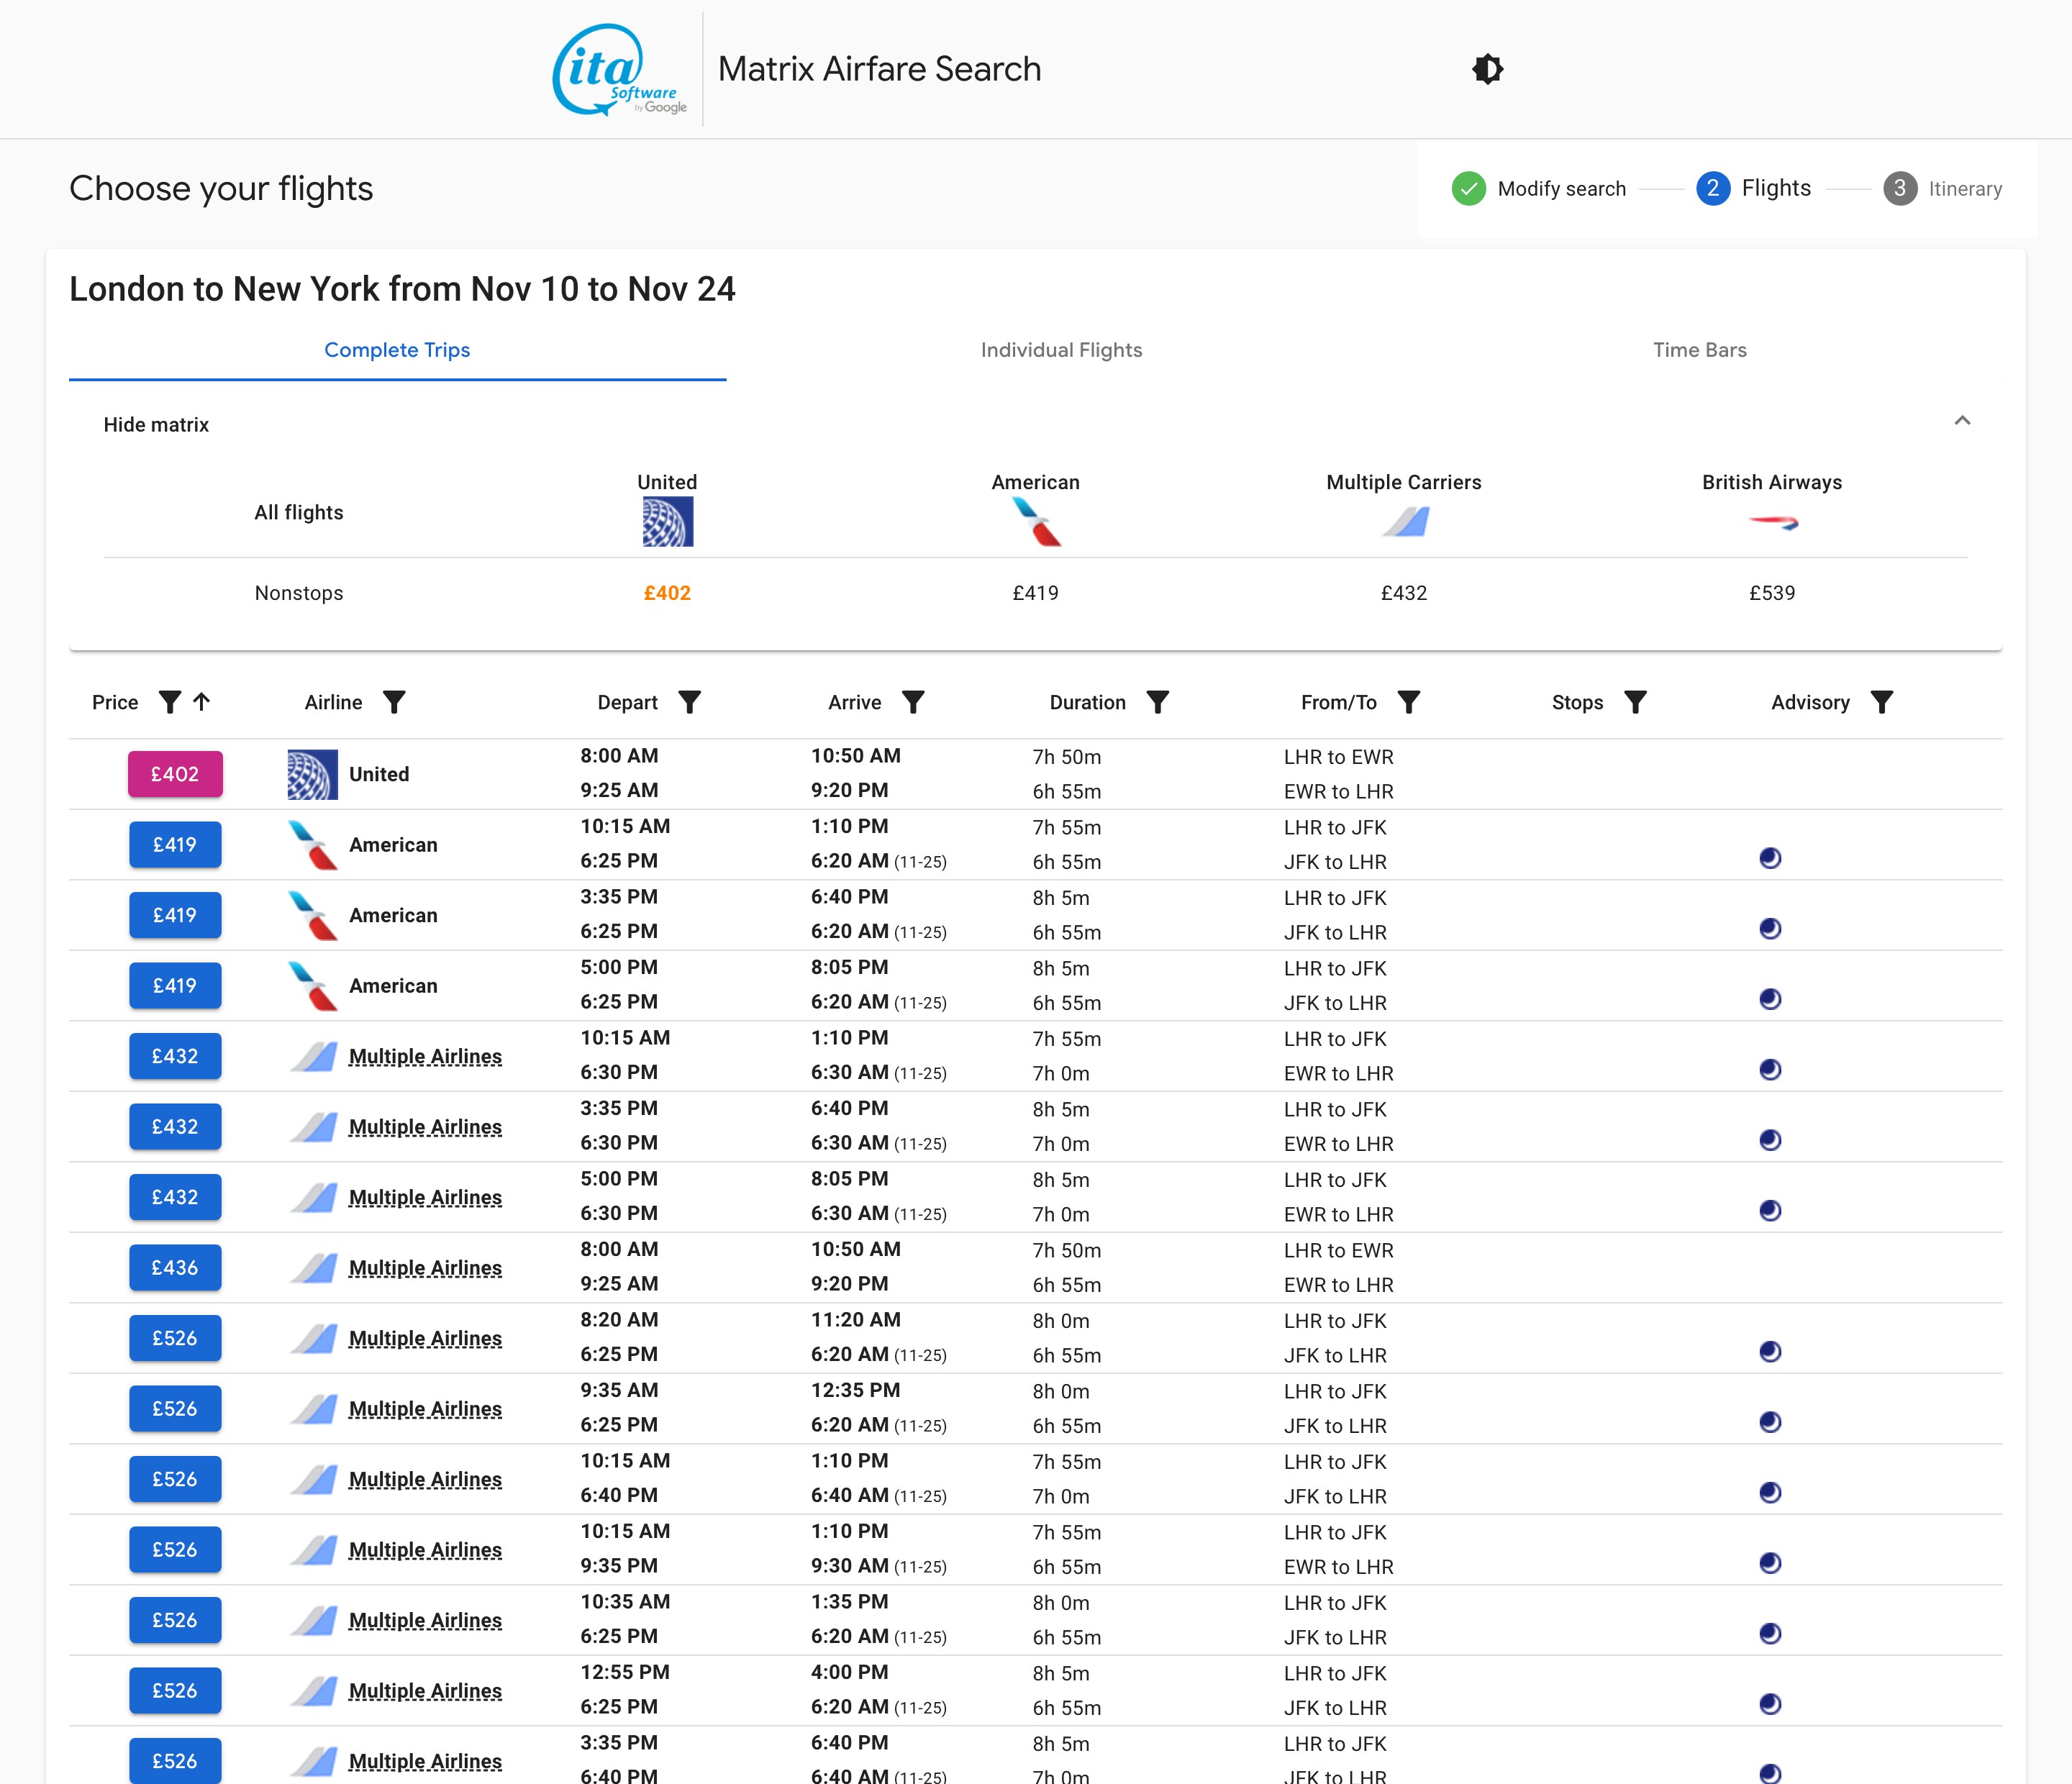Click Multiple Airlines link in the £436 row
The image size is (2072, 1784).
[425, 1268]
